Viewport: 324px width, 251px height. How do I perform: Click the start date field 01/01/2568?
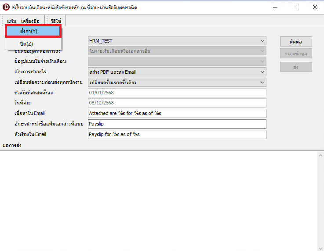(177, 93)
